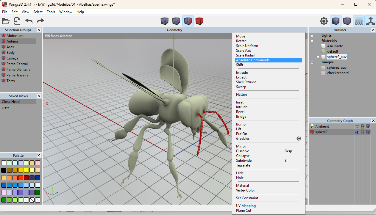Select the Perna Traseira selection group
The height and width of the screenshot is (215, 376).
point(17,75)
